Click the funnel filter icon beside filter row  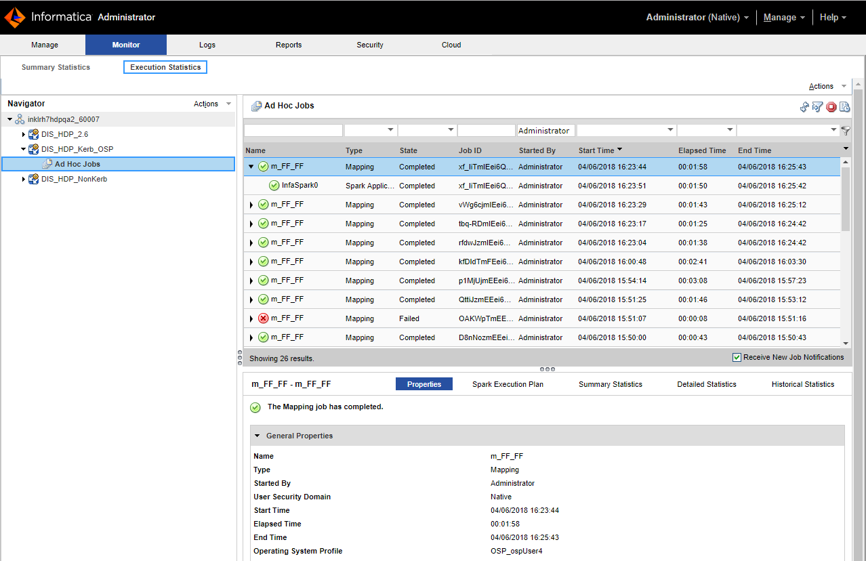point(846,130)
